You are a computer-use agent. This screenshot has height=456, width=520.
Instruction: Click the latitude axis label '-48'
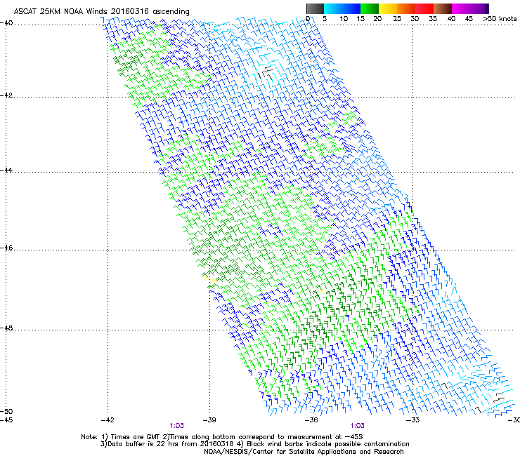(x=6, y=328)
